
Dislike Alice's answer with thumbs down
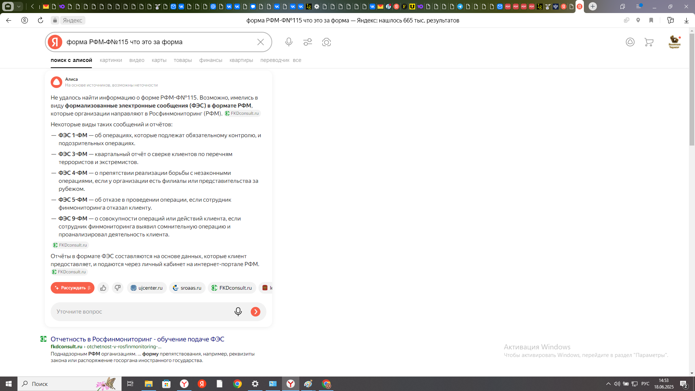(118, 288)
